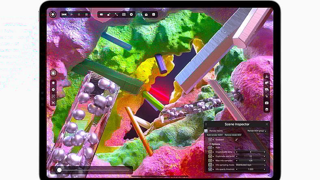Check the Raw checkbox
This screenshot has width=320, height=180.
point(236,147)
